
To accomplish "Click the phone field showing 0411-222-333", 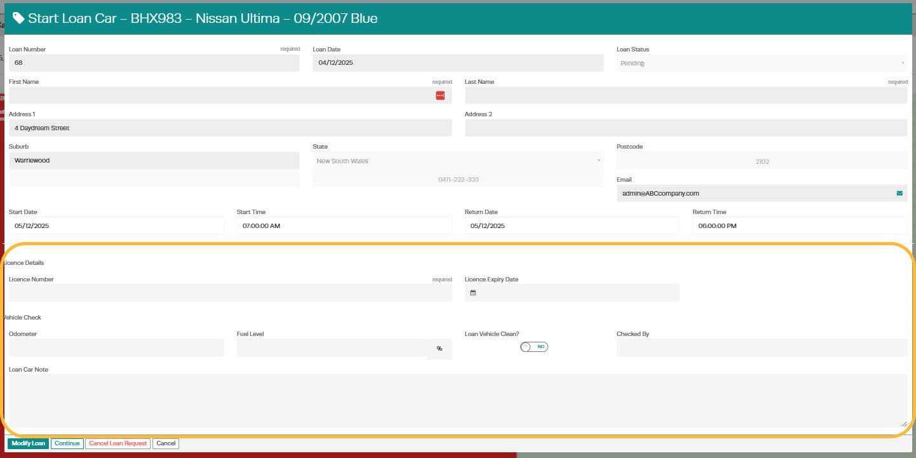I will tap(458, 179).
